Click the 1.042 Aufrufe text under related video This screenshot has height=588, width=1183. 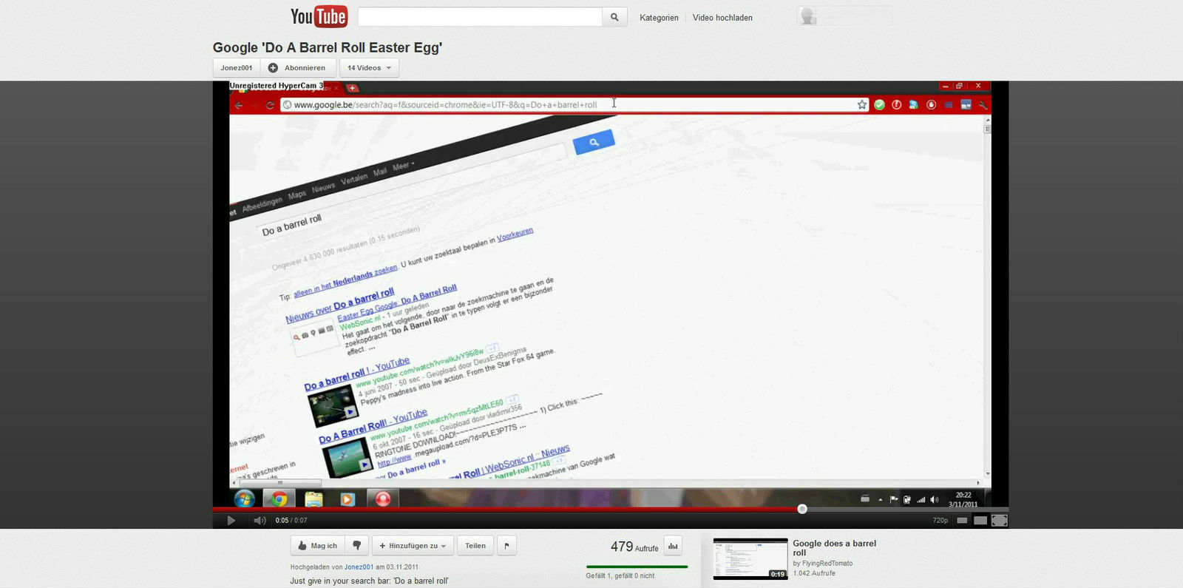point(814,573)
